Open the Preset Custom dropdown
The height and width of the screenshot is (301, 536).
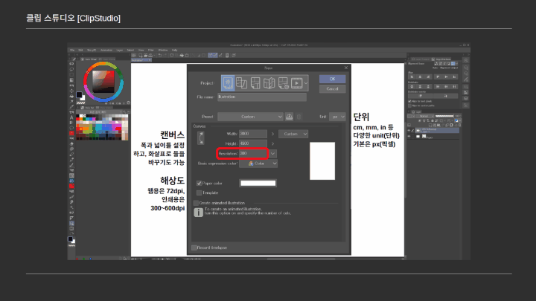coord(250,117)
